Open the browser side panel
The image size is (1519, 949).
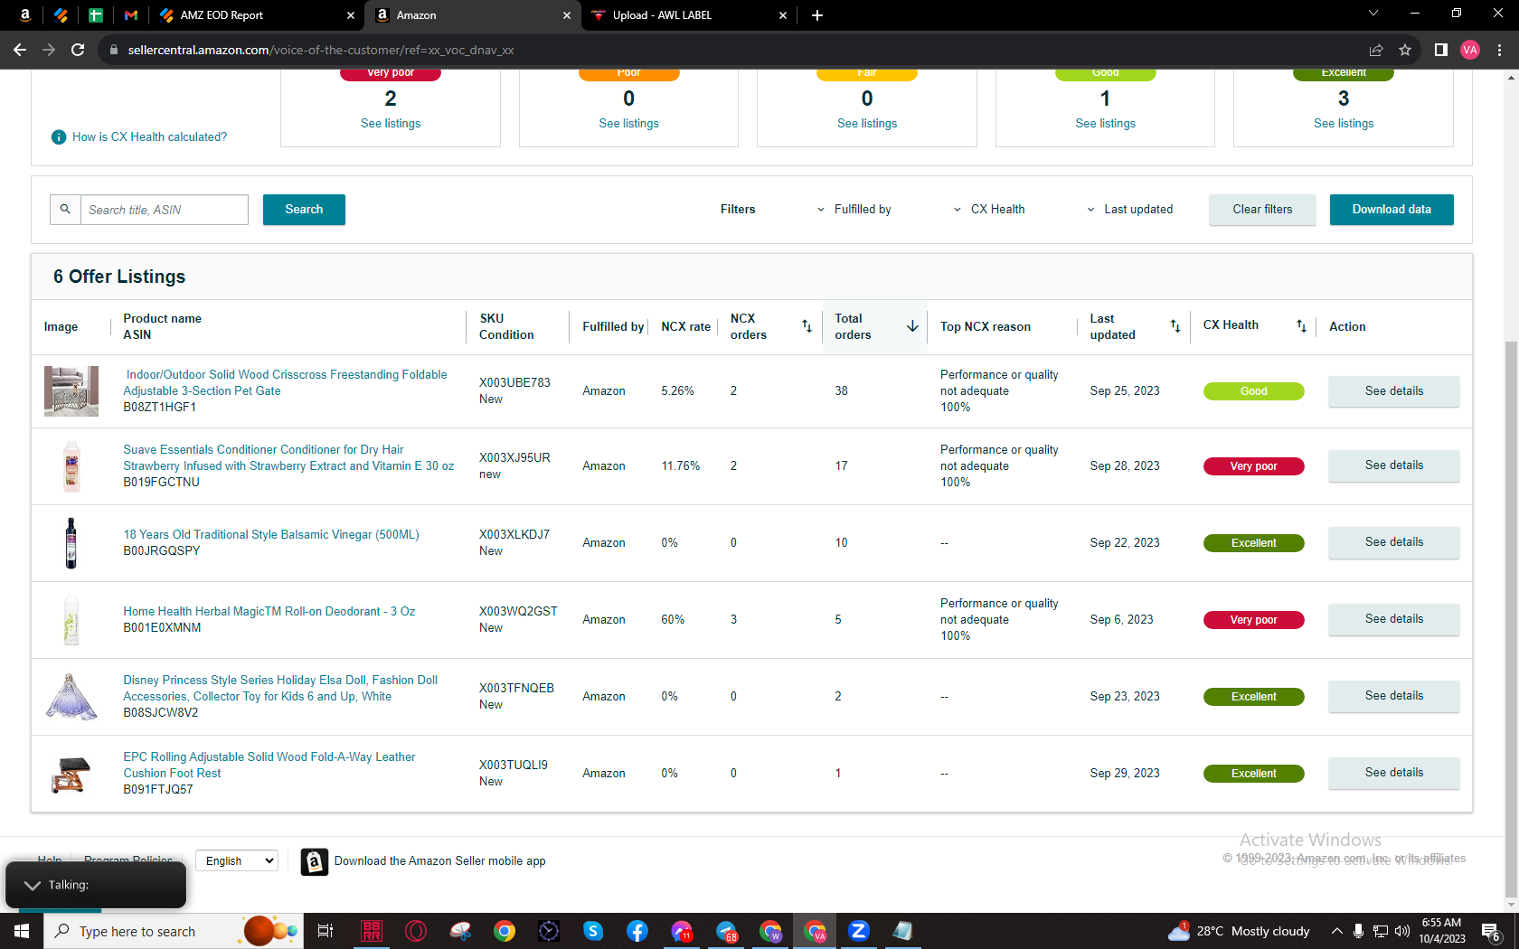click(x=1441, y=50)
